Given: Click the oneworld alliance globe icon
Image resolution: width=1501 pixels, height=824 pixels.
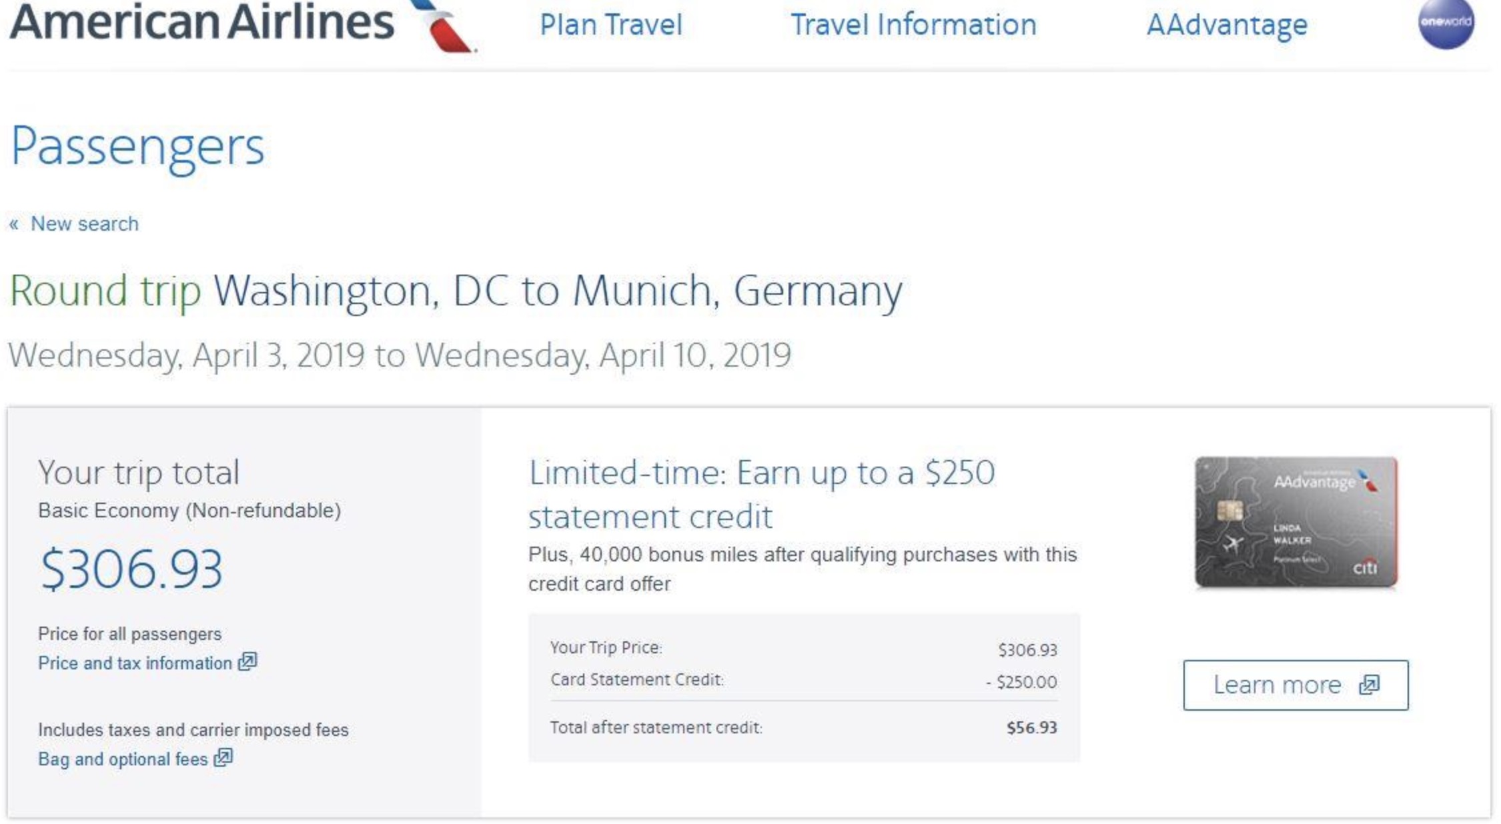Looking at the screenshot, I should [1446, 23].
